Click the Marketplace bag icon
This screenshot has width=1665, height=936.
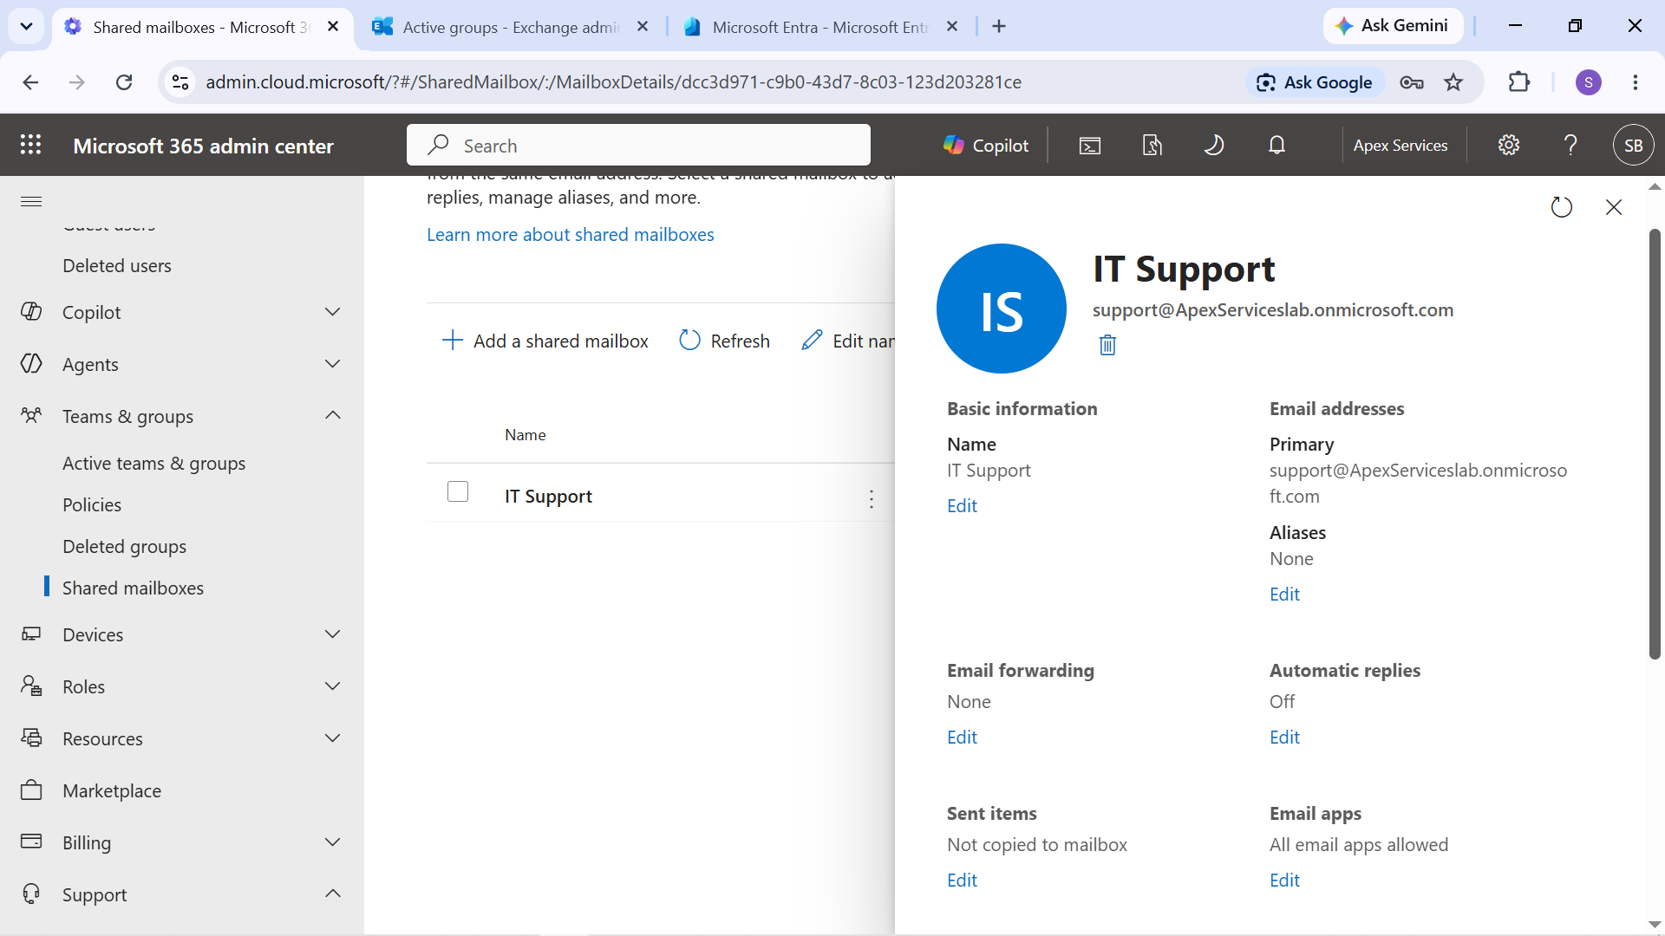31,790
